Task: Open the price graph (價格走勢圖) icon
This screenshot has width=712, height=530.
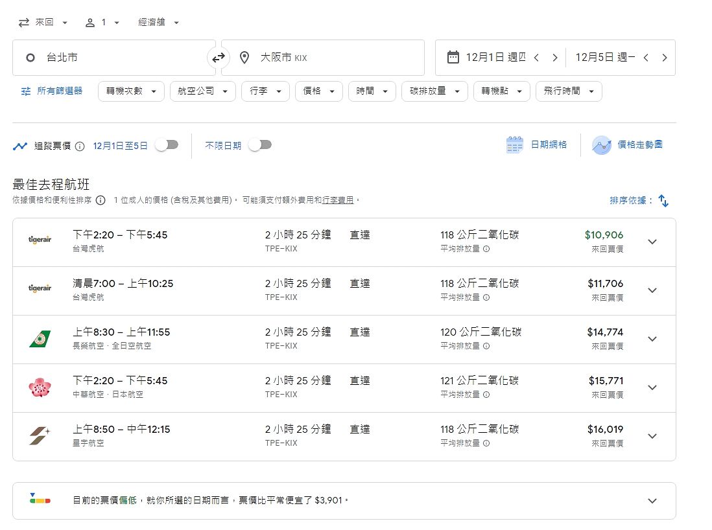Action: tap(601, 145)
